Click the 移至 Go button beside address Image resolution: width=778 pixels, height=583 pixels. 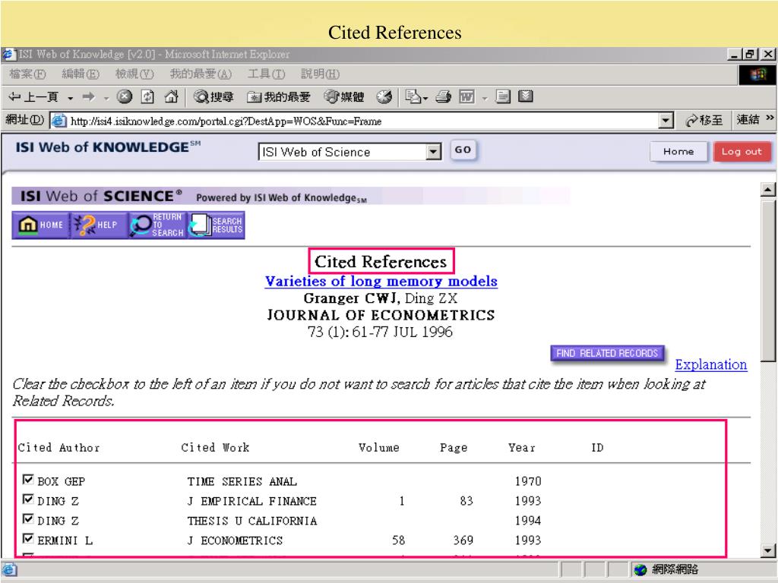[704, 120]
